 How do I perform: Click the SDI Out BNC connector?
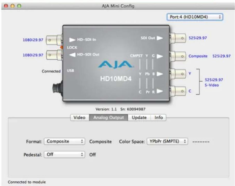coord(178,38)
